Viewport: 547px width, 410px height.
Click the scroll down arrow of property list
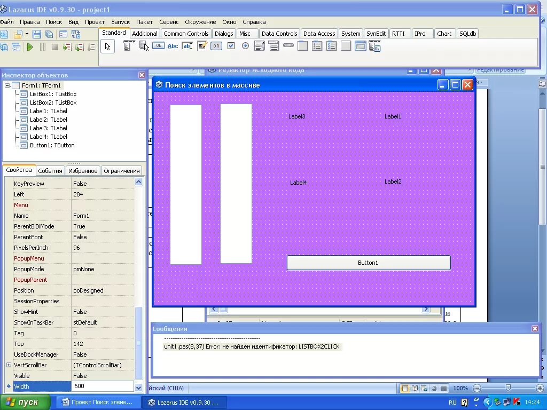coord(138,388)
